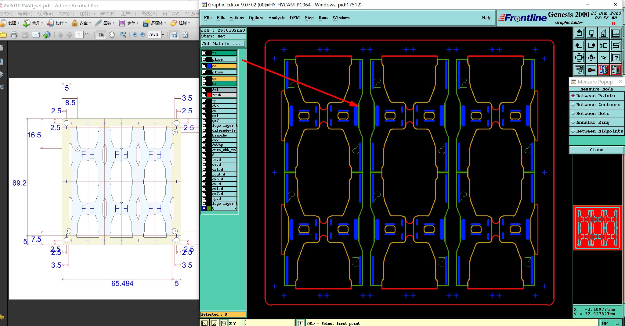Viewport: 625px width, 326px height.
Task: Select Between Points measure mode
Action: (597, 96)
